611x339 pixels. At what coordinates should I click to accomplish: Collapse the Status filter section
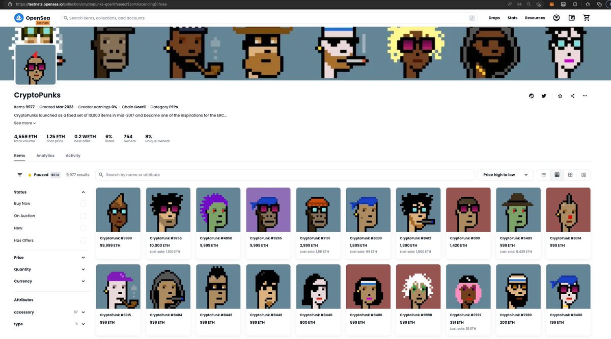[x=50, y=192]
